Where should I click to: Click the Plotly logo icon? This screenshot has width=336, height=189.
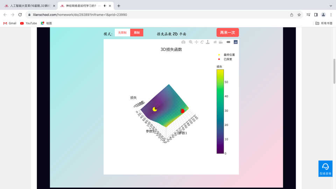pos(236,42)
